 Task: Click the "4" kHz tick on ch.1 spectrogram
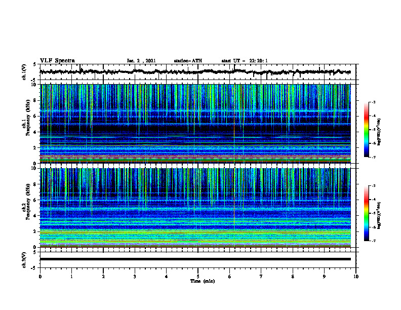coord(35,132)
